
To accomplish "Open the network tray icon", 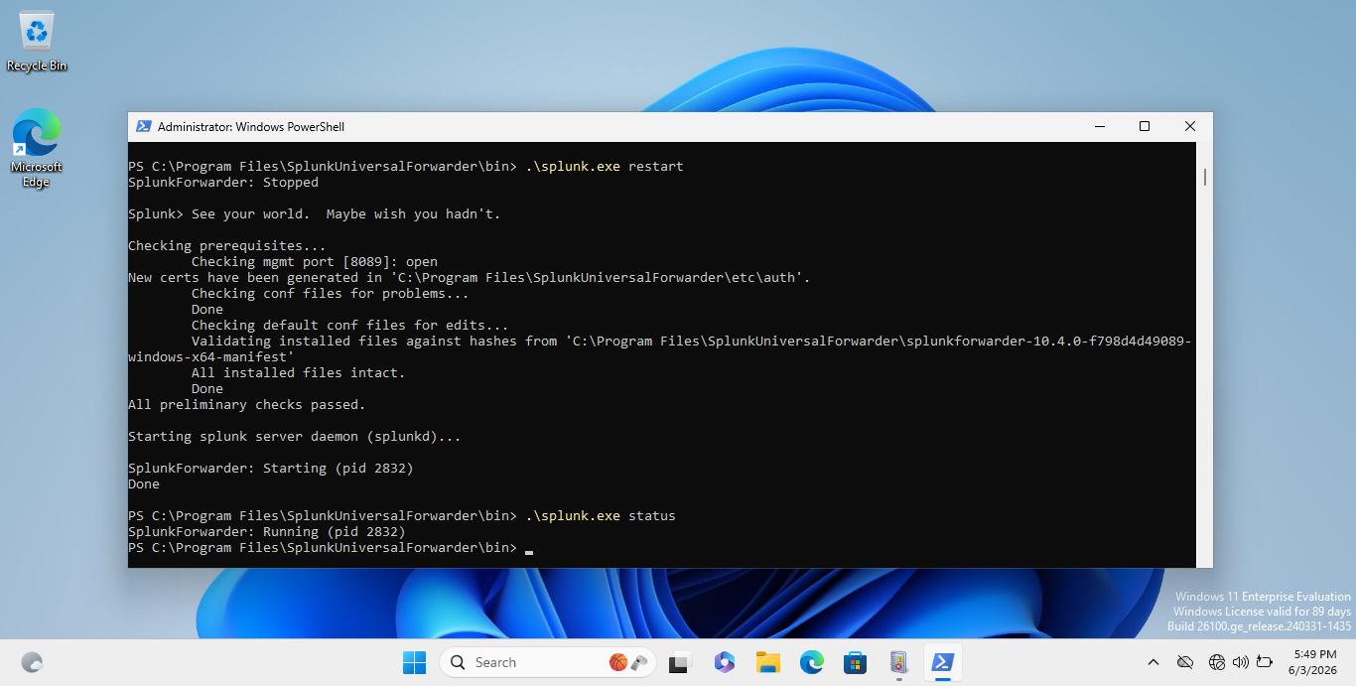I will [1217, 662].
